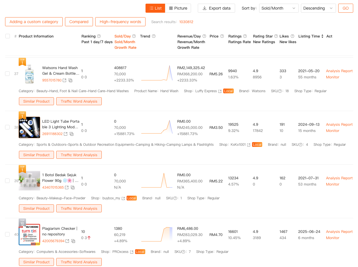The width and height of the screenshot is (358, 267).
Task: Click help icon next to Sold/Day header
Action: tap(134, 36)
